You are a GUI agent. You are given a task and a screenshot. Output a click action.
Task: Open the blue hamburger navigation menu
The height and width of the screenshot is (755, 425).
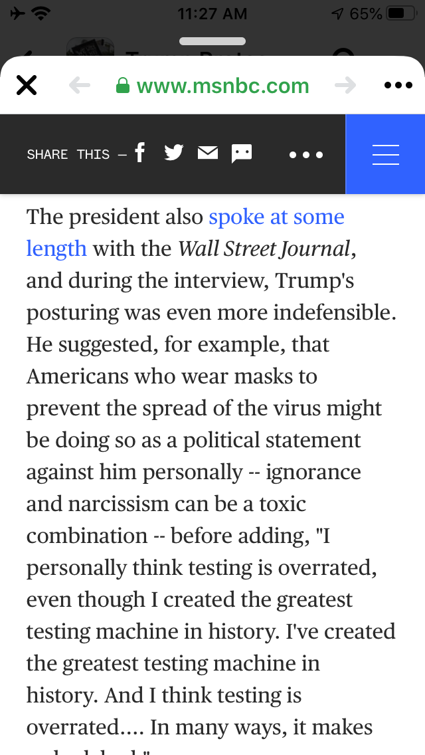point(386,154)
